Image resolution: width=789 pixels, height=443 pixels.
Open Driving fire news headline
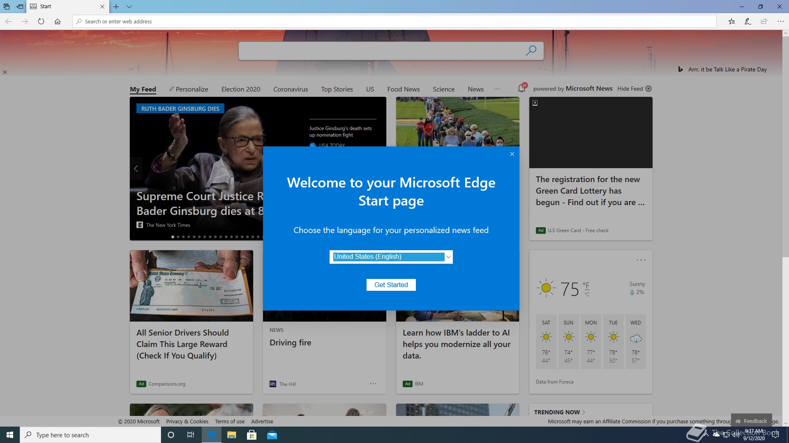pyautogui.click(x=290, y=343)
